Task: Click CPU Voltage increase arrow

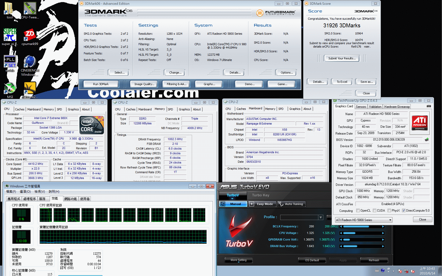Action: coord(383,233)
